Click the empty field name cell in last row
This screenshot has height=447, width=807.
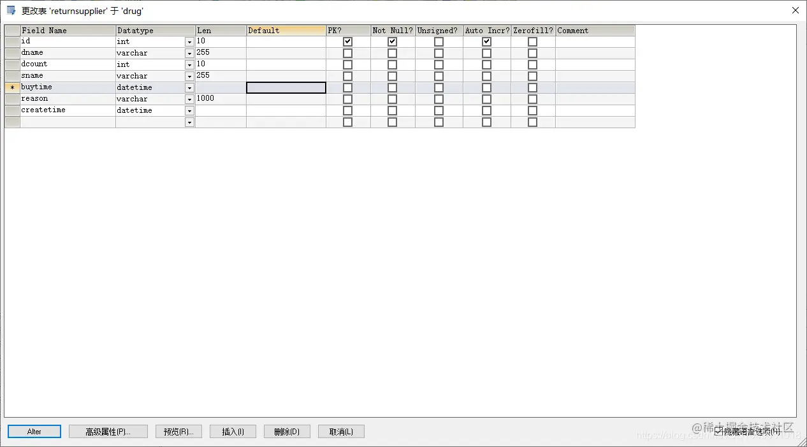point(68,122)
